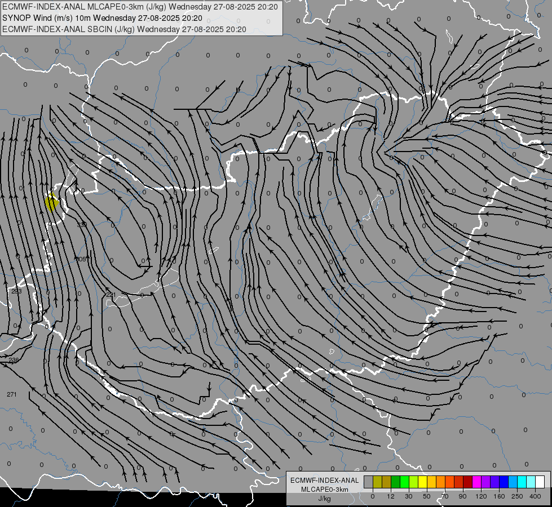
Task: Pick the deep blue legend swatch
Action: tap(504, 482)
